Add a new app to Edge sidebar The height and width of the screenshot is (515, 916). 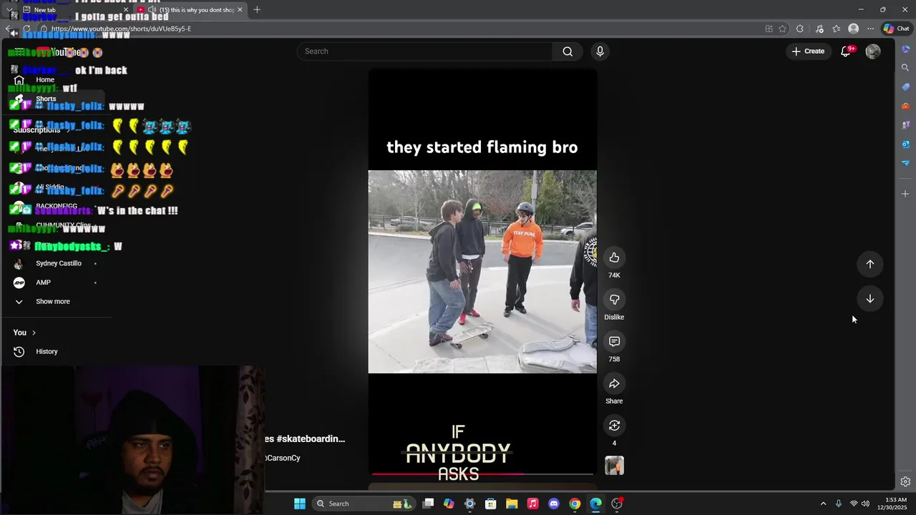[905, 194]
